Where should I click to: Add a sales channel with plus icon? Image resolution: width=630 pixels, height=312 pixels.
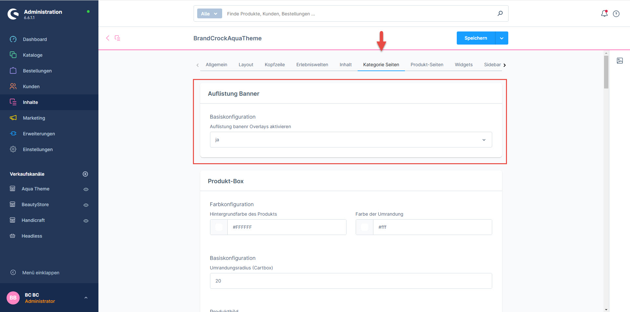point(85,174)
